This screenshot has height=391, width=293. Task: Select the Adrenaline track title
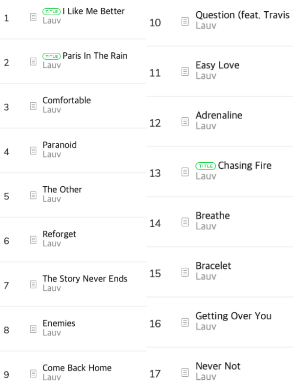point(219,115)
